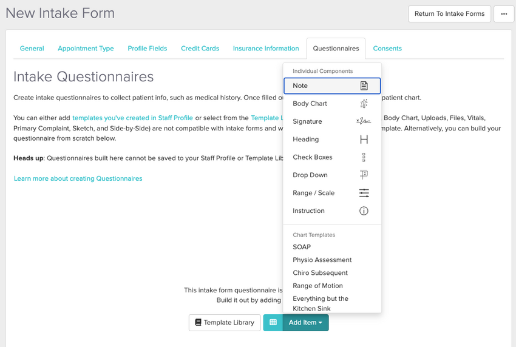516x347 pixels.
Task: Open the Add Item dropdown
Action: 305,323
